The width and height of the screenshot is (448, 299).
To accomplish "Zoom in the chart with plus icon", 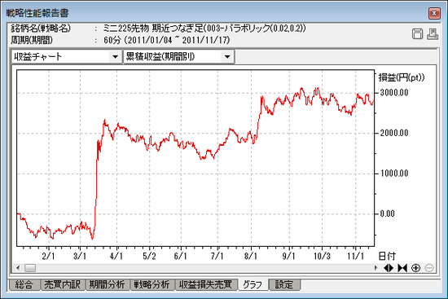I will [x=415, y=268].
